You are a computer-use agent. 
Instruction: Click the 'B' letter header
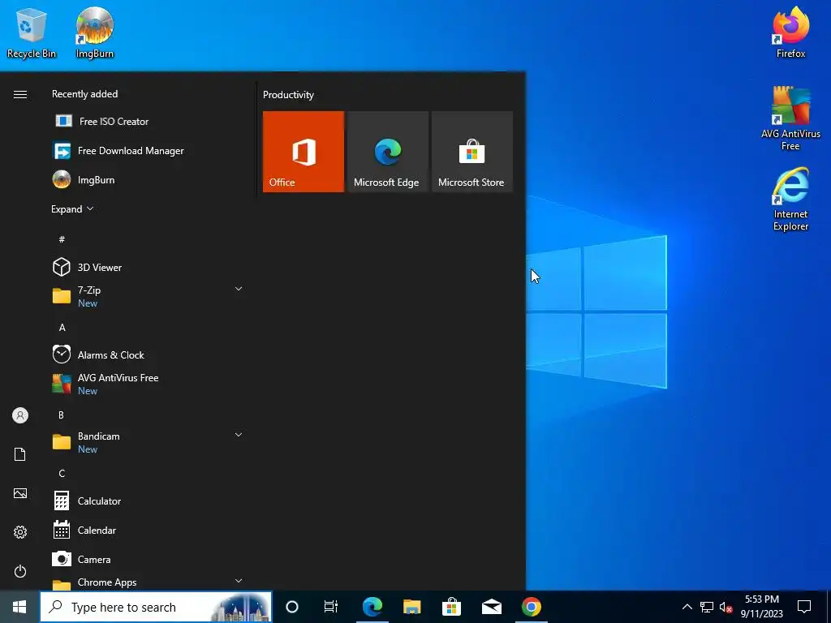62,415
